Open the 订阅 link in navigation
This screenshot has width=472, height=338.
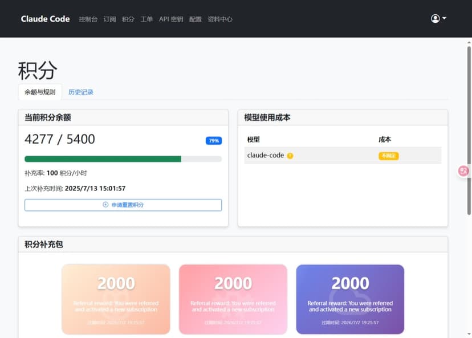(110, 19)
